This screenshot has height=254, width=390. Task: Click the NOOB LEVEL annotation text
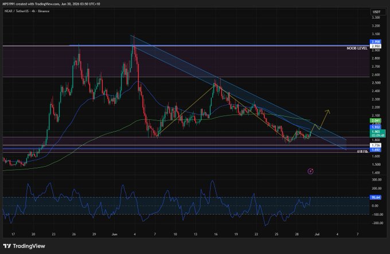click(357, 48)
